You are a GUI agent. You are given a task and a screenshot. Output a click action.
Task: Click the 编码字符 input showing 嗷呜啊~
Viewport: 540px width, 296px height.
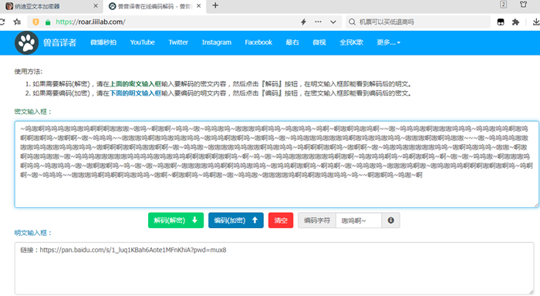[359, 220]
